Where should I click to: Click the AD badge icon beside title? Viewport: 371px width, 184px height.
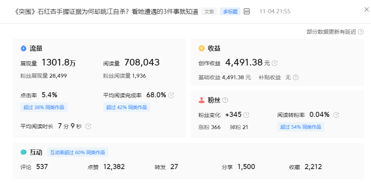tap(247, 11)
